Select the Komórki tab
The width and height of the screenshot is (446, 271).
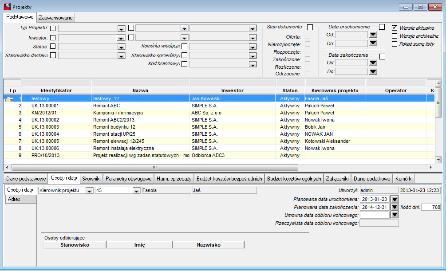(x=404, y=179)
